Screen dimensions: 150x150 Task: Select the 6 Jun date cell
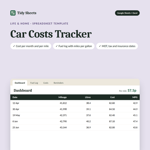pos(15,121)
